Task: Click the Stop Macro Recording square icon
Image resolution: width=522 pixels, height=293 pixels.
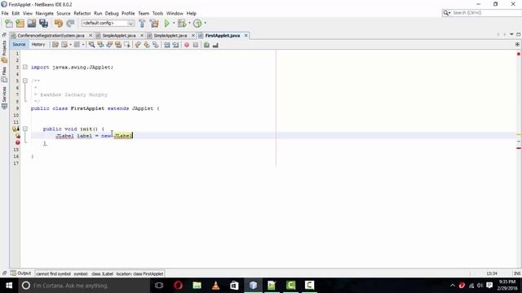Action: [x=196, y=45]
